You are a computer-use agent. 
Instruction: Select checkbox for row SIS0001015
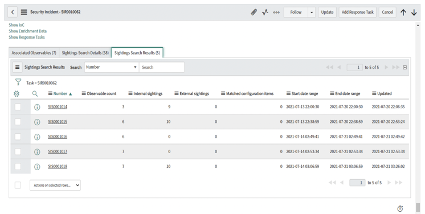coord(18,122)
